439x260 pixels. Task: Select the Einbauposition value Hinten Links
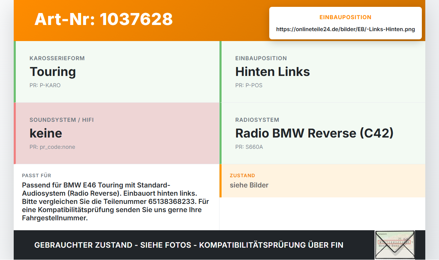click(273, 72)
